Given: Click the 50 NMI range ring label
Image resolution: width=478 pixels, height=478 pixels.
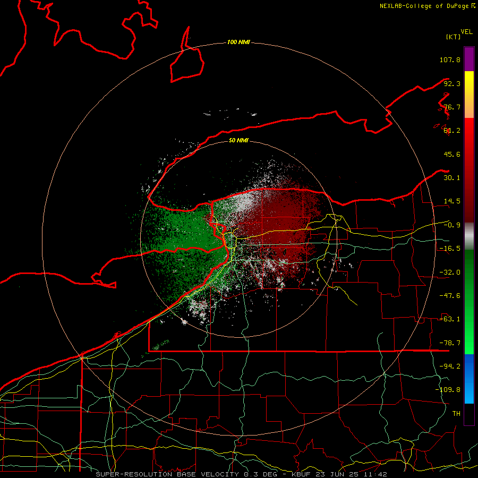Looking at the screenshot, I should tap(238, 140).
